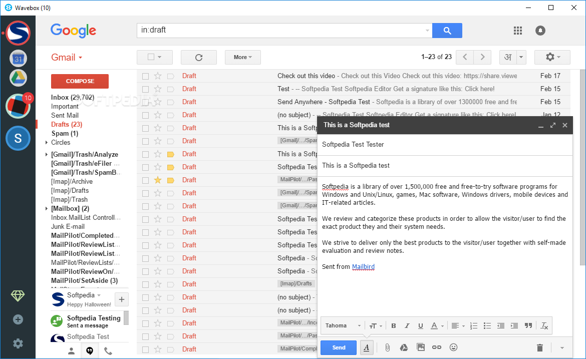Image resolution: width=586 pixels, height=359 pixels.
Task: Select the Check out this video draft checkbox
Action: tap(145, 76)
